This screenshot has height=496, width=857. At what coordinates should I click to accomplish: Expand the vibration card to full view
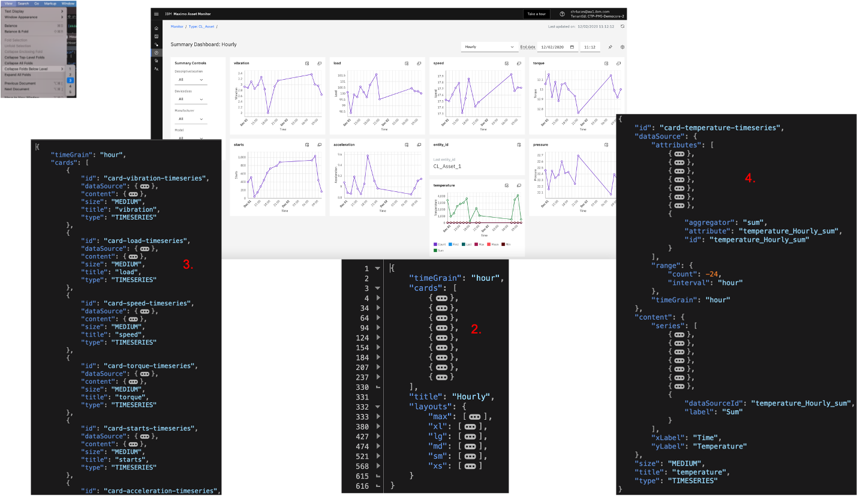[x=319, y=63]
